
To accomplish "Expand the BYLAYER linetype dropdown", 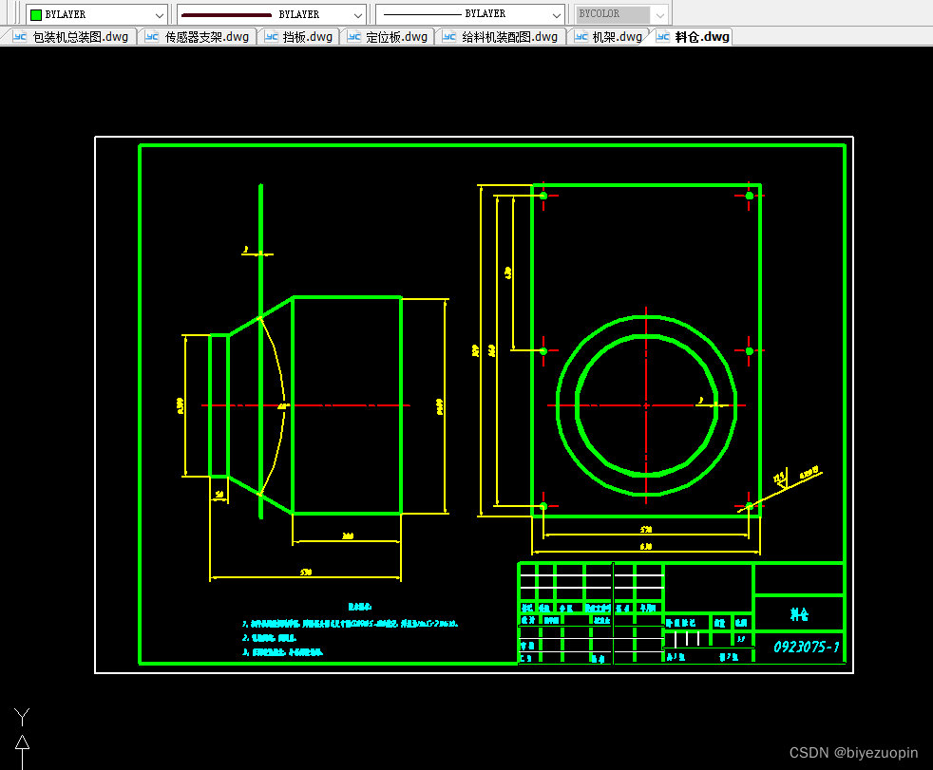I will pyautogui.click(x=272, y=14).
